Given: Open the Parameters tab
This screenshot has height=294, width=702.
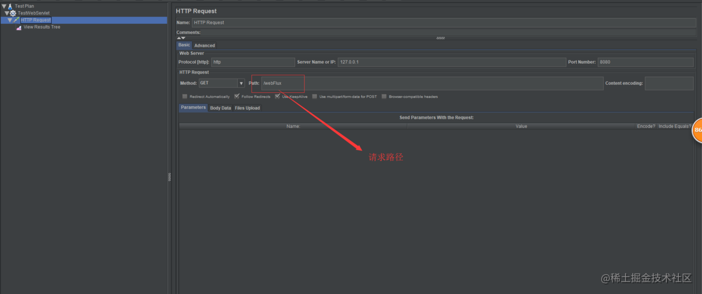Looking at the screenshot, I should tap(193, 107).
